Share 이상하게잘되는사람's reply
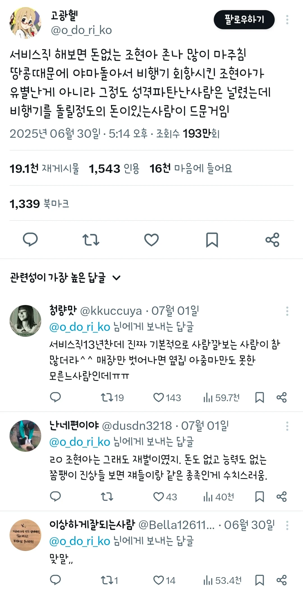Image resolution: width=303 pixels, height=594 pixels. click(x=281, y=580)
